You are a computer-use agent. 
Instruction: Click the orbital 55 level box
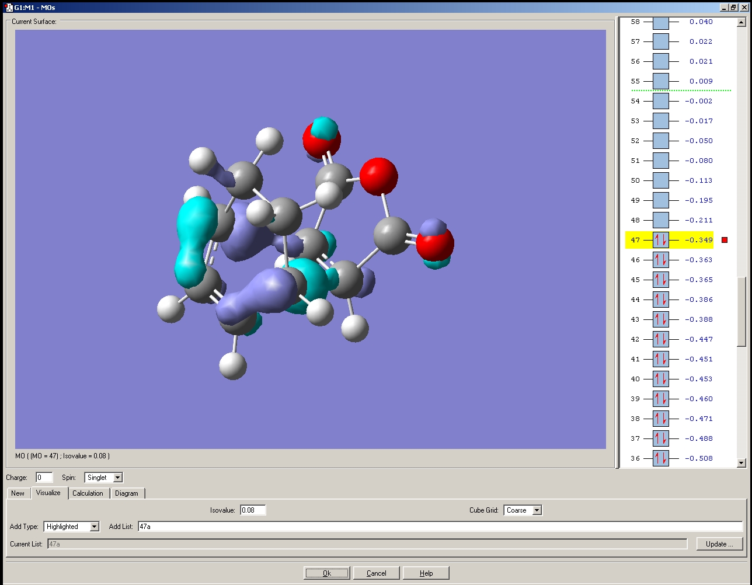(660, 81)
